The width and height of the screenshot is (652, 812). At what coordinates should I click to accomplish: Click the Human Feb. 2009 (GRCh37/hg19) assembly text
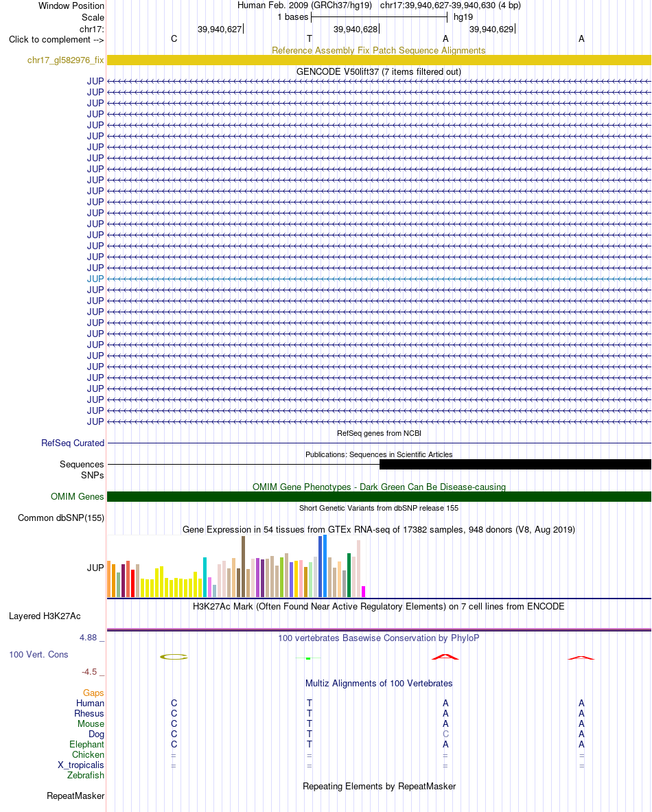click(305, 5)
